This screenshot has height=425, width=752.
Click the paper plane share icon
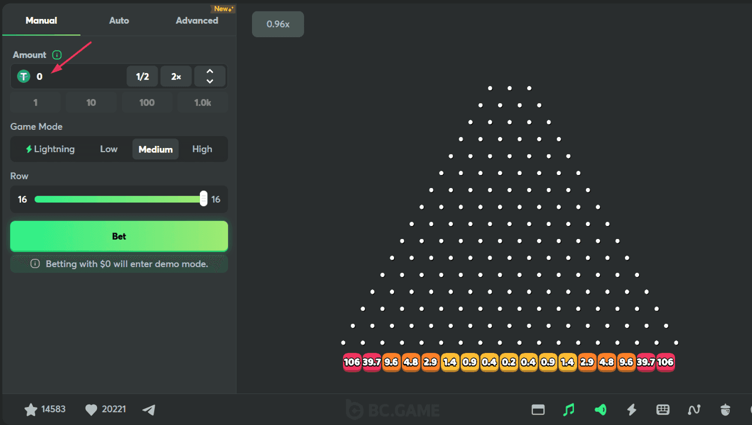pos(149,410)
